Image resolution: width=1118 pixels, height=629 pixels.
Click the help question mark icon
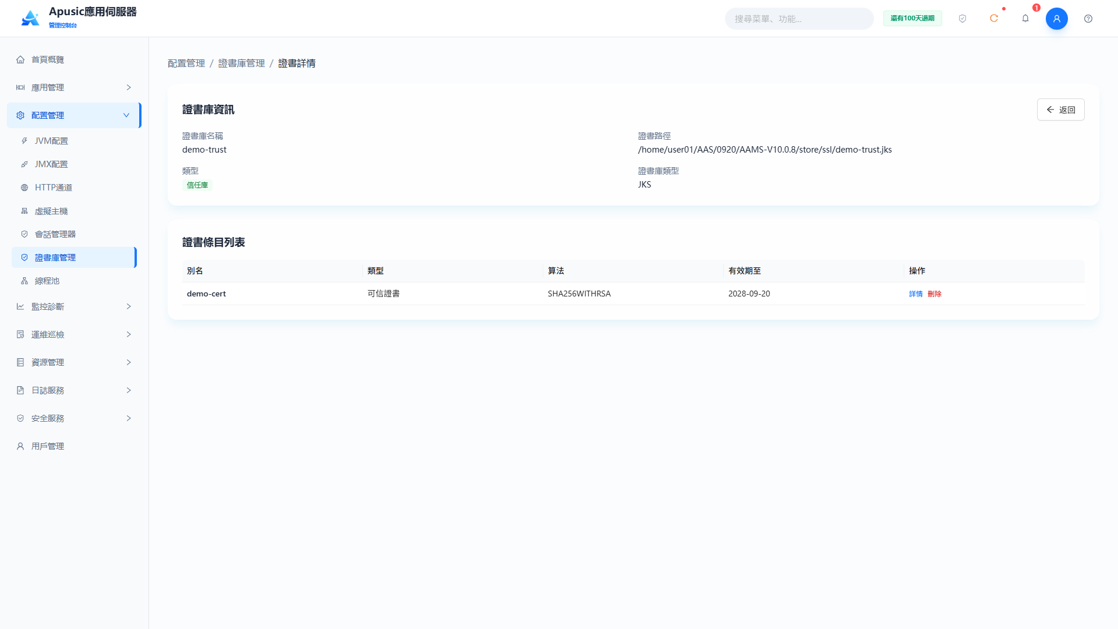1088,19
